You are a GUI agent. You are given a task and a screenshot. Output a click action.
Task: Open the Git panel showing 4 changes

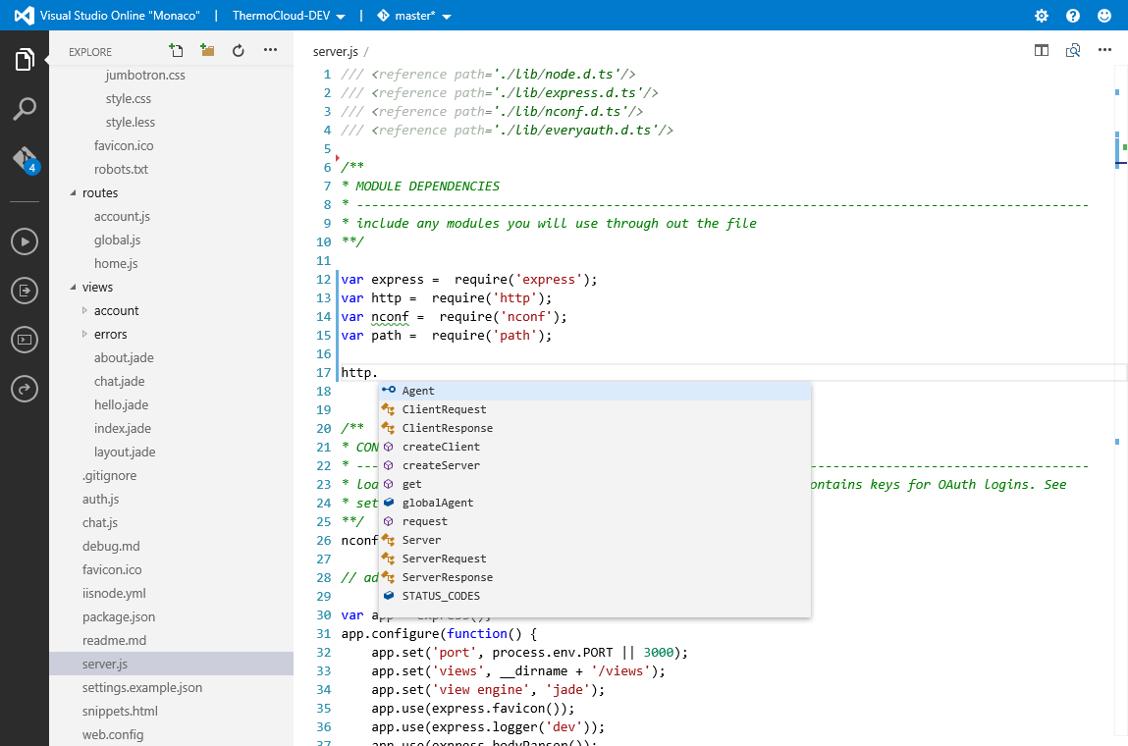[x=24, y=157]
